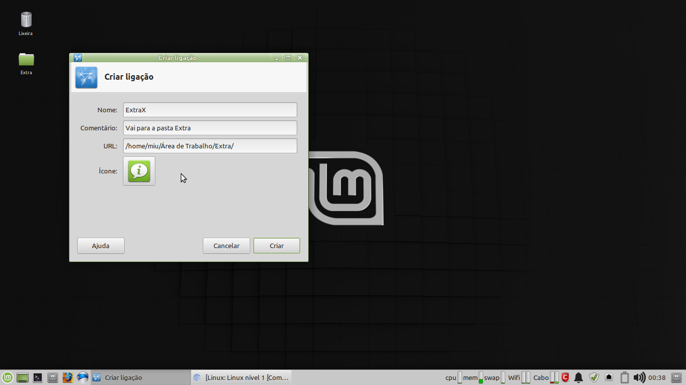The width and height of the screenshot is (686, 385).
Task: Click the Ajuda button
Action: click(100, 246)
